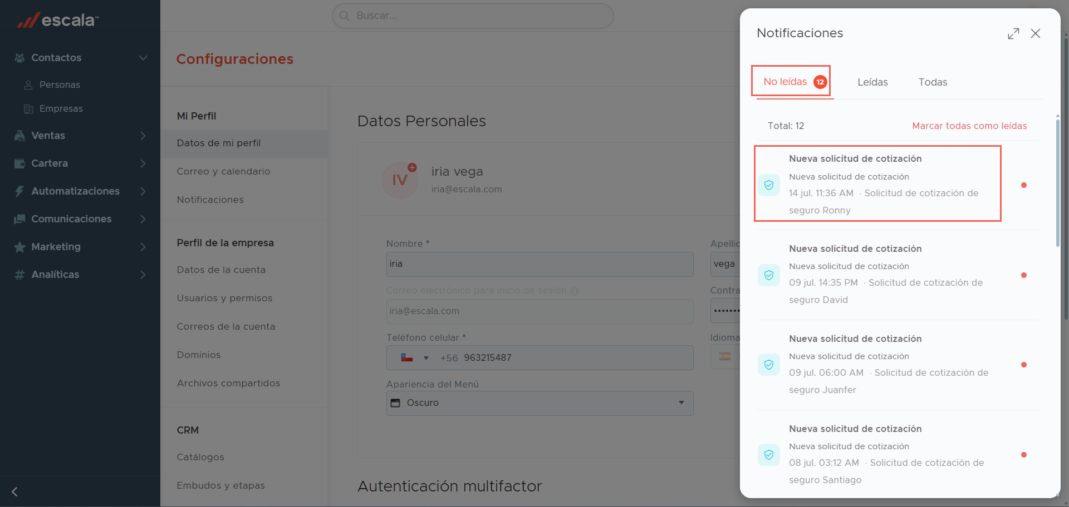The height and width of the screenshot is (507, 1069).
Task: Click the IV profile avatar
Action: click(400, 180)
